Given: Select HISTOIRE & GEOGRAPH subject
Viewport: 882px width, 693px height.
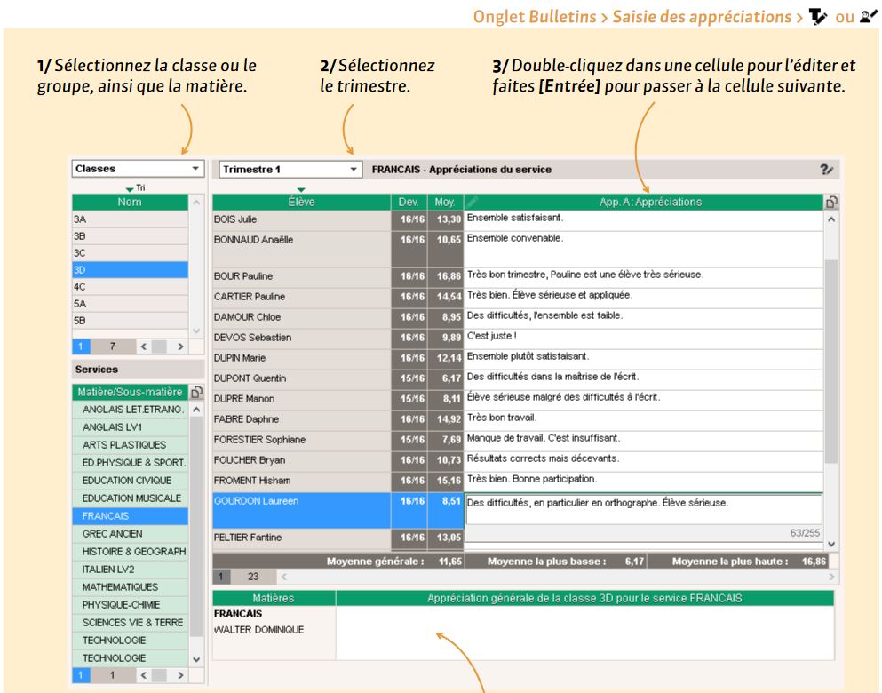Looking at the screenshot, I should [133, 552].
